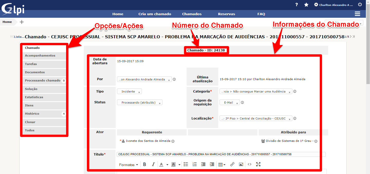The height and width of the screenshot is (174, 370).
Task: Open the Formatos dropdown in the editor
Action: point(129,164)
